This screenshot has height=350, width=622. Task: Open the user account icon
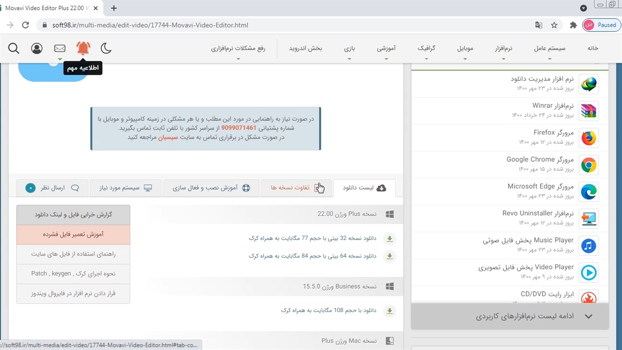click(x=36, y=48)
